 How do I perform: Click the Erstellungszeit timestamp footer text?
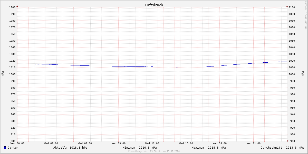154,151
